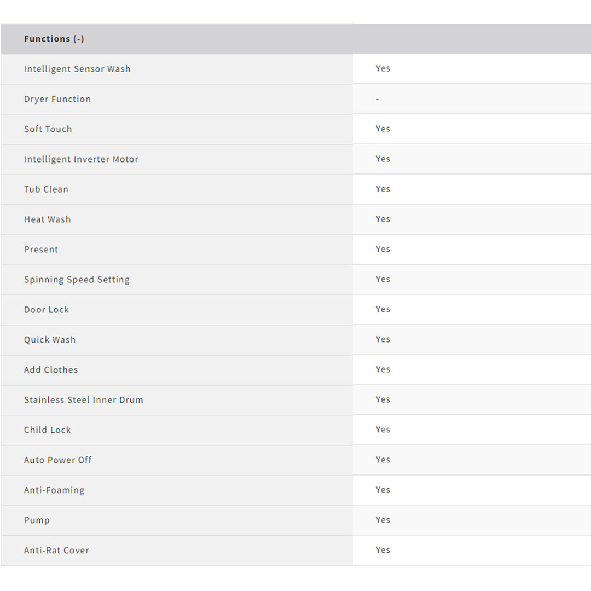Viewport: 591px width, 591px height.
Task: Click the Add Clothes row label
Action: 51,370
